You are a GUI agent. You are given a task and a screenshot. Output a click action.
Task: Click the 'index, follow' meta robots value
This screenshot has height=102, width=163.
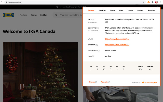click(x=110, y=50)
